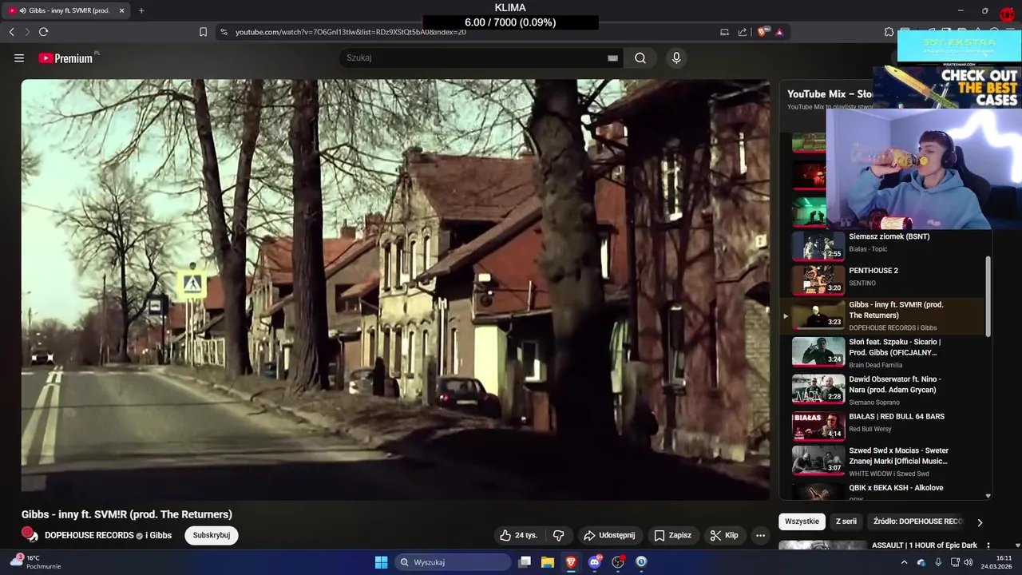Open a new browser tab

[141, 10]
